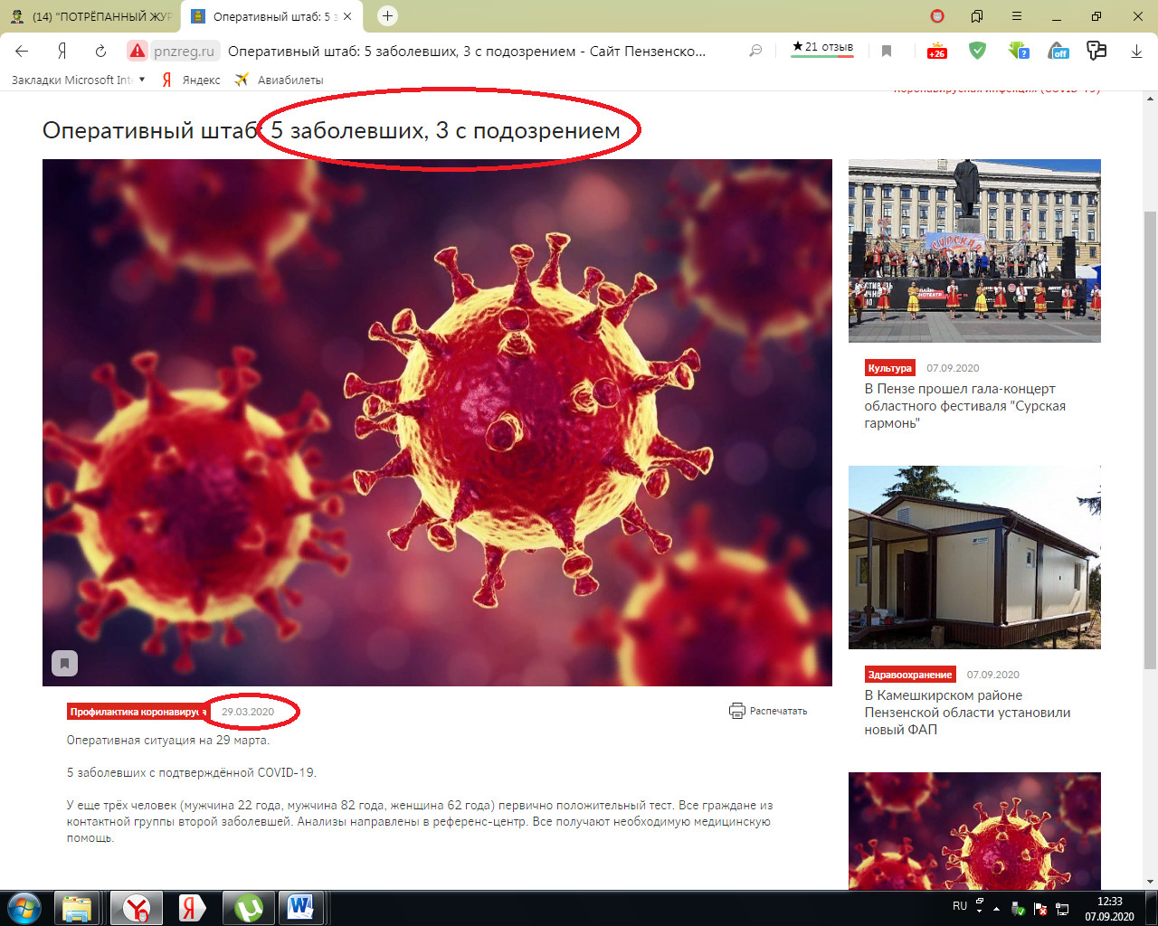This screenshot has width=1158, height=926.
Task: Open Windows Explorer from the taskbar
Action: [77, 908]
